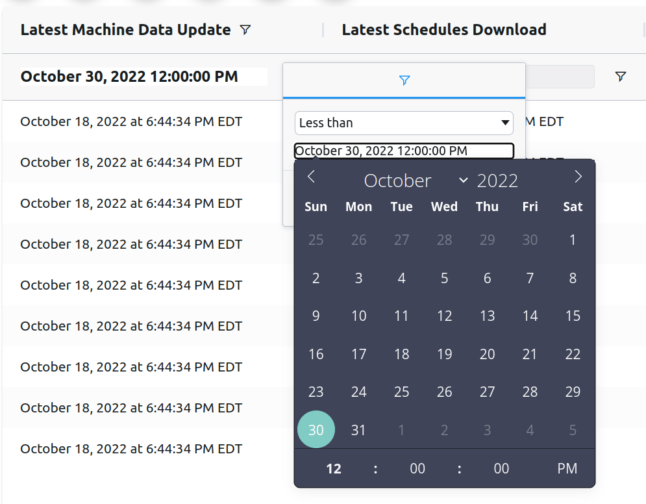Click the hour field showing 12
The width and height of the screenshot is (646, 504).
pyautogui.click(x=334, y=468)
